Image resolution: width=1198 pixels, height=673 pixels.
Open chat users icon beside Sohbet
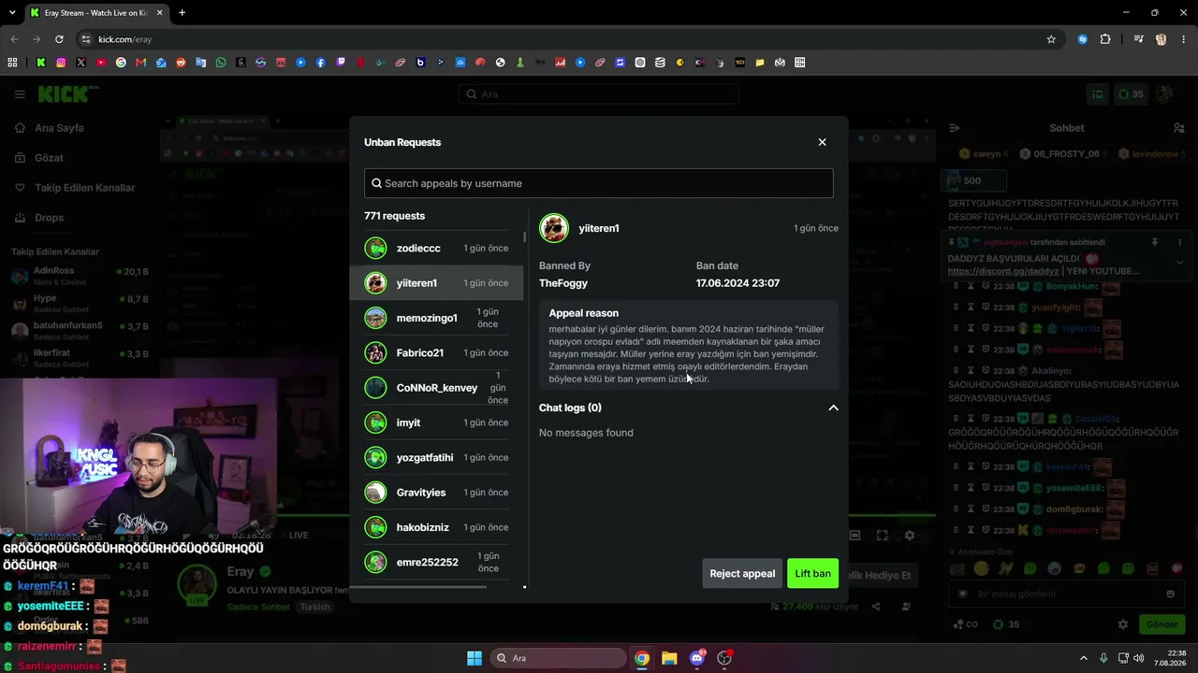(x=1179, y=128)
